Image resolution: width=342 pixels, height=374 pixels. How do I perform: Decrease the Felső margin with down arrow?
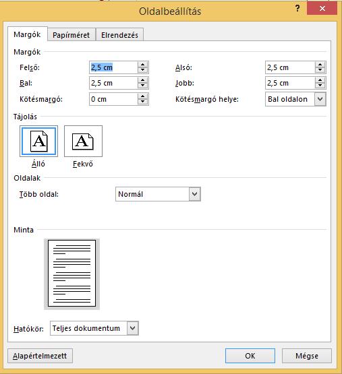click(x=142, y=70)
